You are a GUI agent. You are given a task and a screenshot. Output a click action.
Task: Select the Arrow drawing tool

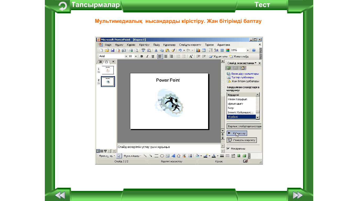pyautogui.click(x=151, y=156)
